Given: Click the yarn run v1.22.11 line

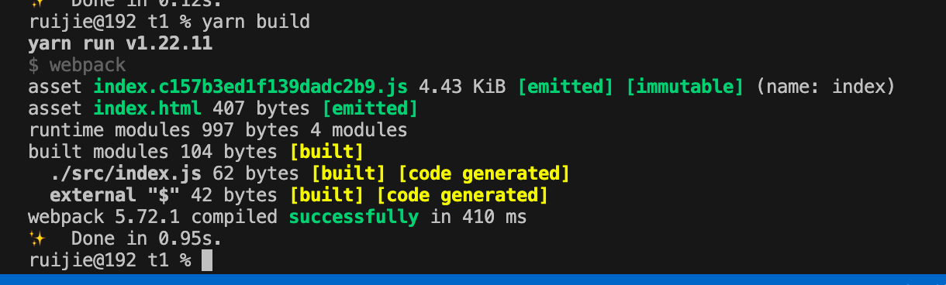Looking at the screenshot, I should [120, 43].
